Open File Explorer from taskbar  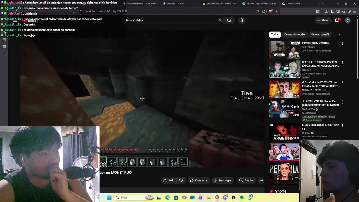click(x=209, y=198)
